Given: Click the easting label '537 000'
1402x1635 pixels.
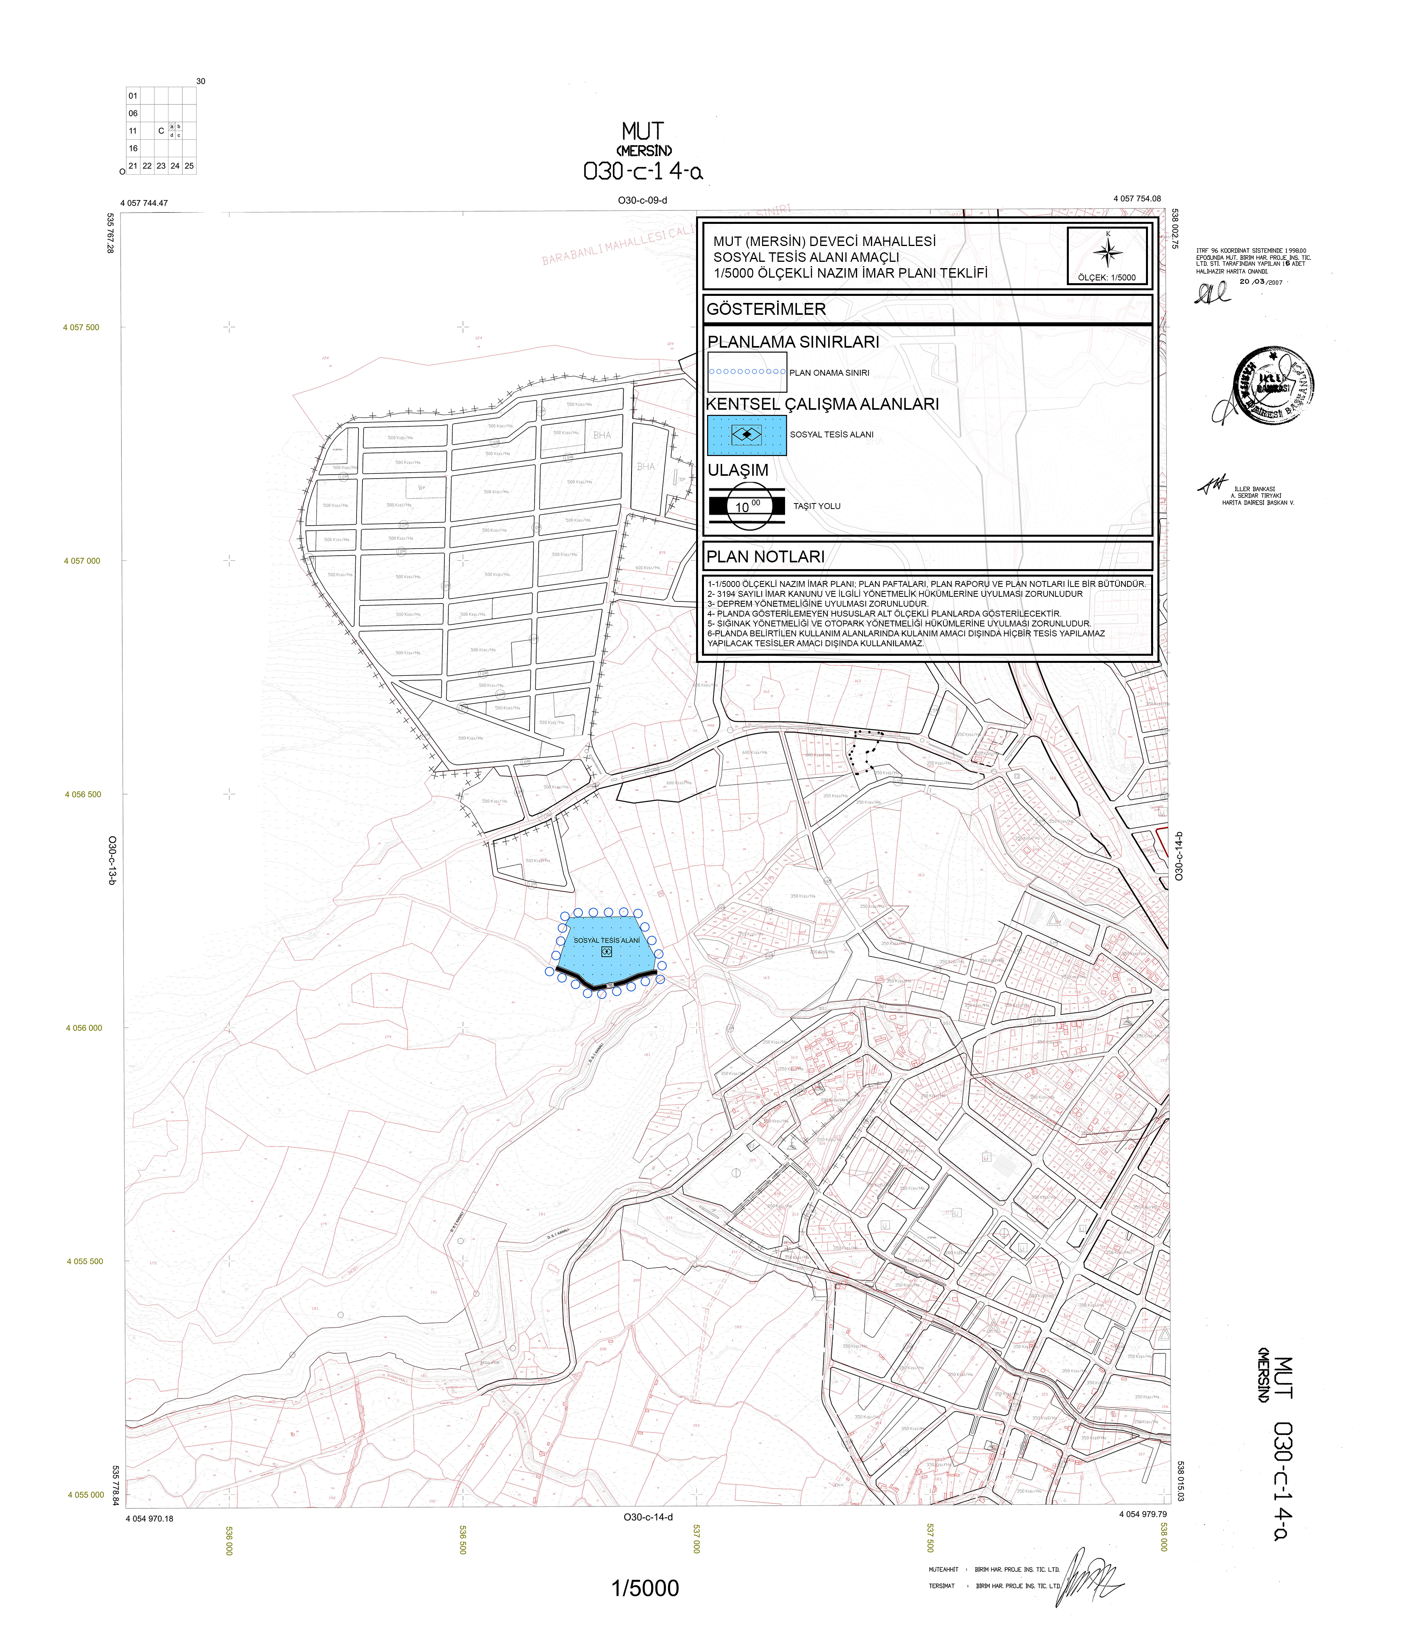Looking at the screenshot, I should pos(697,1539).
